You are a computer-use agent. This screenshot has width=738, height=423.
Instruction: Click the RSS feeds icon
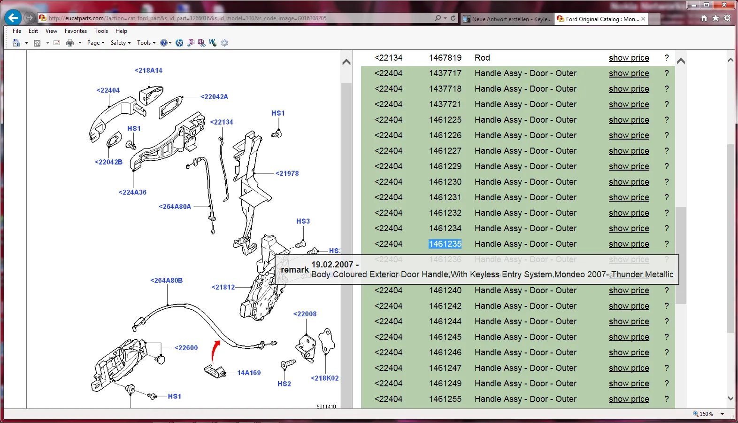pos(37,43)
